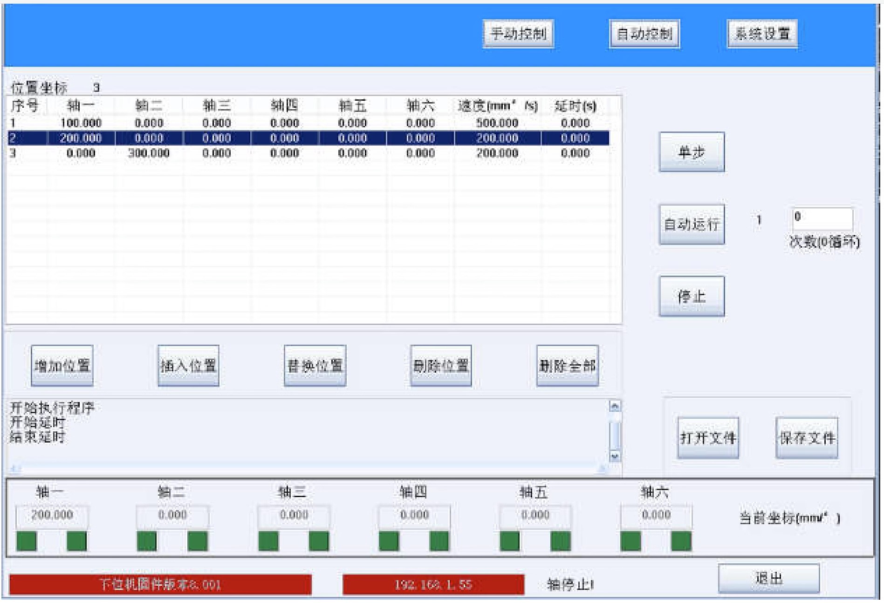Click 轴四 column header in table
The width and height of the screenshot is (884, 603).
coord(284,106)
